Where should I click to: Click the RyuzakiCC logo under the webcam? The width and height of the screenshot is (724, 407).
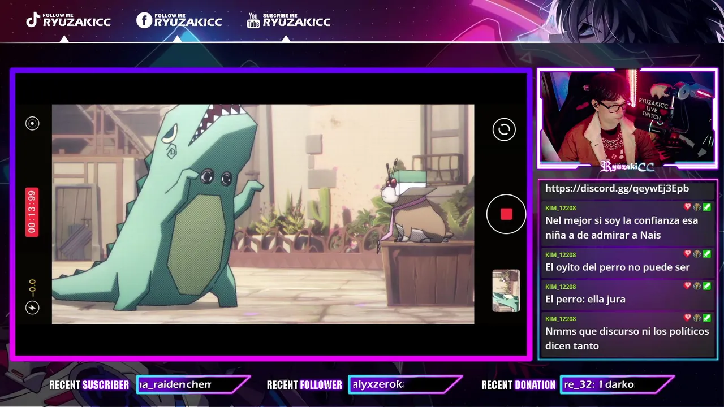point(627,167)
